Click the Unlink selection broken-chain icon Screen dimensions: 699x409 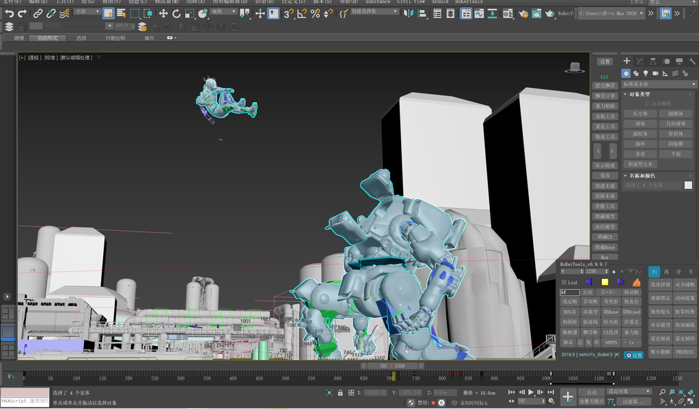click(51, 14)
